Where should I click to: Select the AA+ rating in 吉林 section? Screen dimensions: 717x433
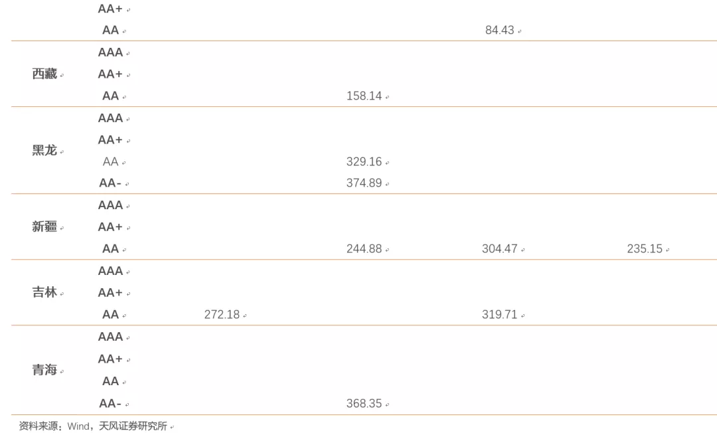(x=110, y=293)
